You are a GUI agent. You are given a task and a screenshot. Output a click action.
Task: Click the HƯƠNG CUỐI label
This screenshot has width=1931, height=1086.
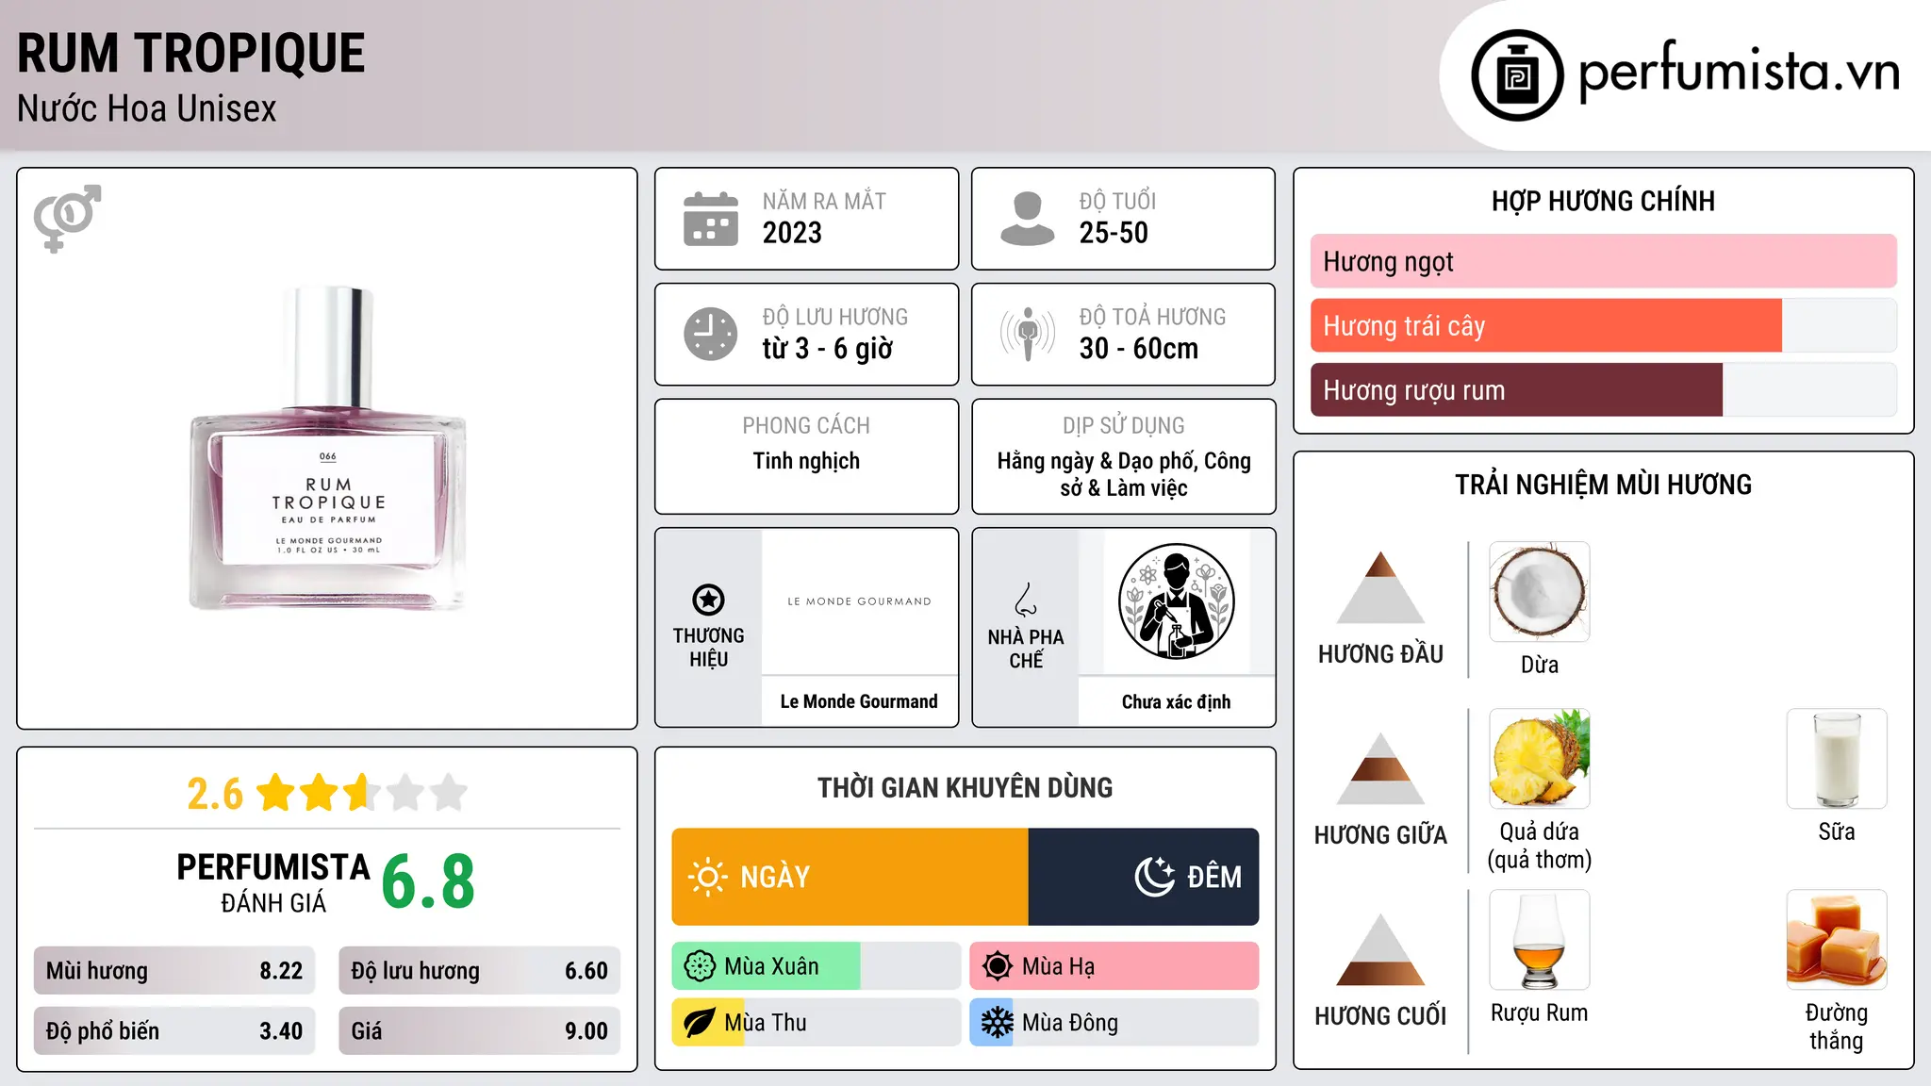click(1380, 1016)
